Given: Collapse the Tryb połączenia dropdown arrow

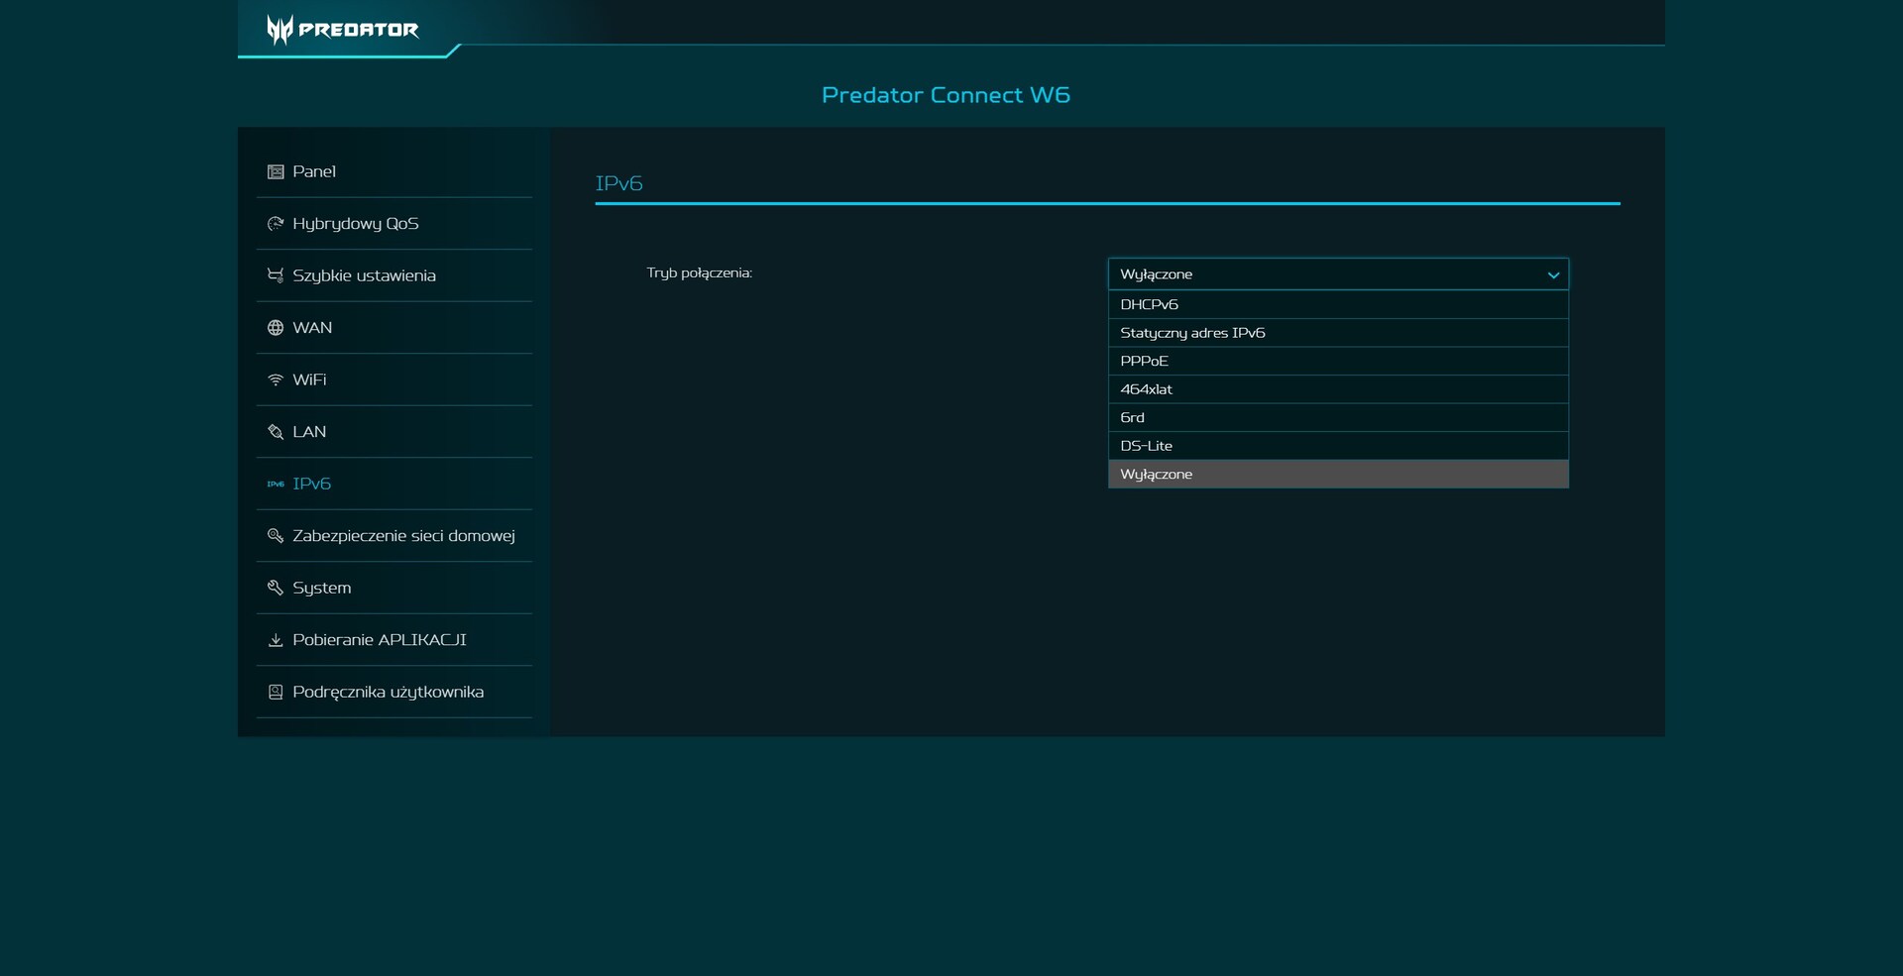Looking at the screenshot, I should tap(1553, 275).
